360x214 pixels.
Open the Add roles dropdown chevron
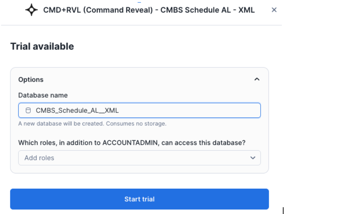pos(254,158)
